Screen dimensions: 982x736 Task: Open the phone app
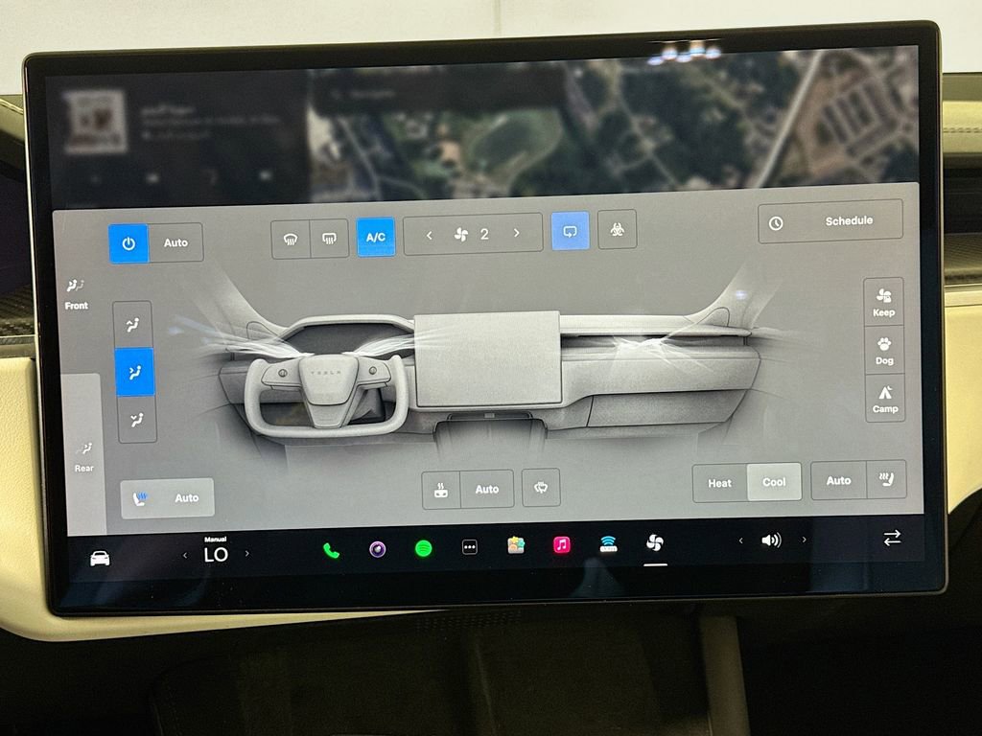tap(333, 552)
